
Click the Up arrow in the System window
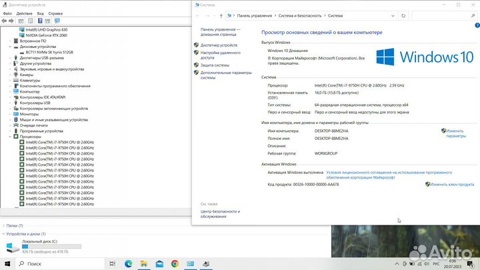point(221,16)
